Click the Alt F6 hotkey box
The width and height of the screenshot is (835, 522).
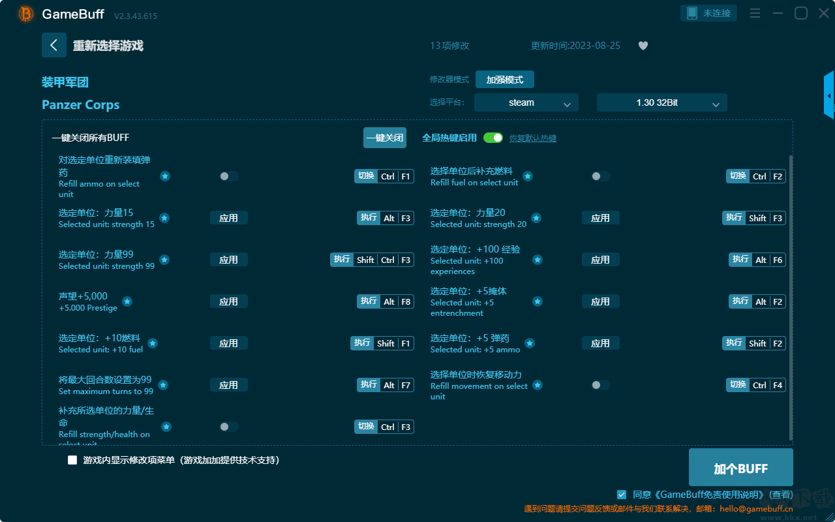coord(757,260)
